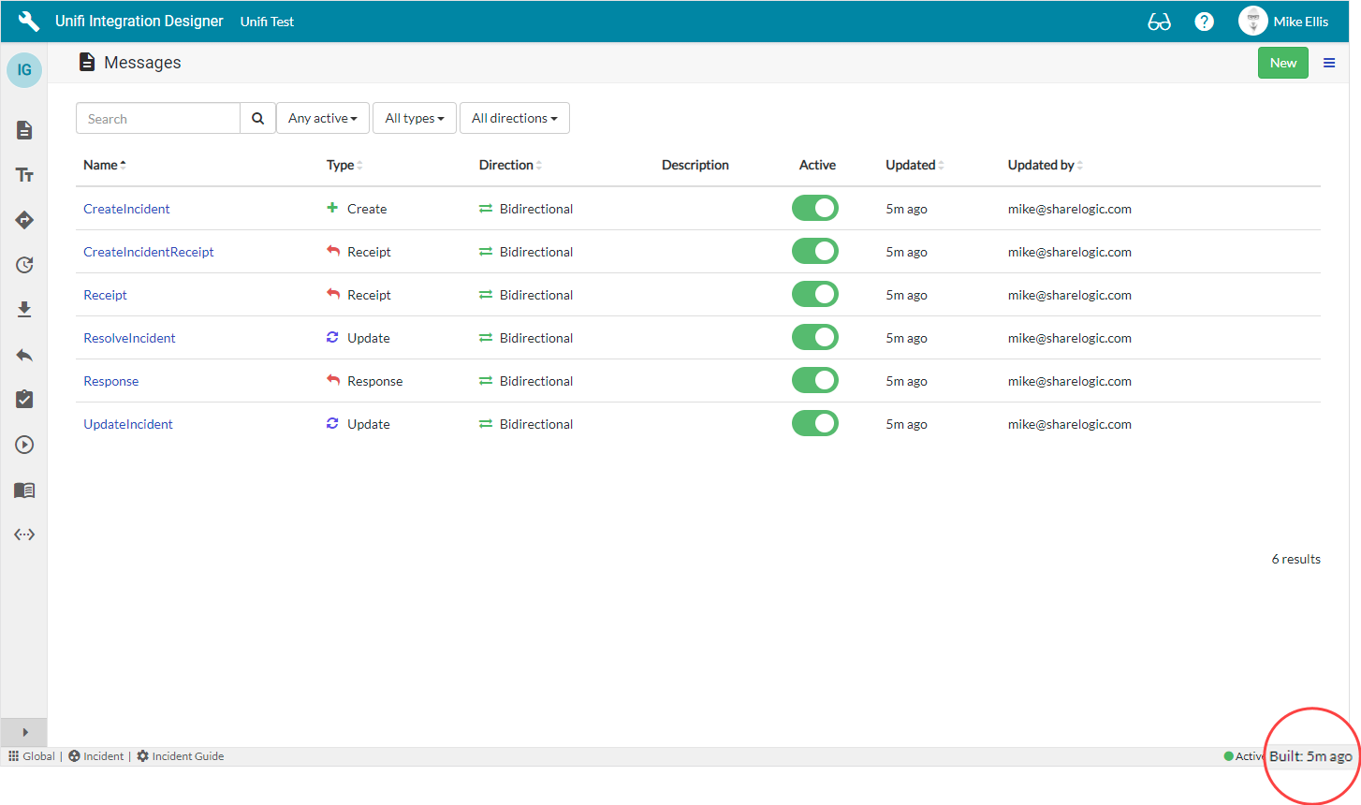Click the play circle sidebar icon
1361x805 pixels.
24,445
